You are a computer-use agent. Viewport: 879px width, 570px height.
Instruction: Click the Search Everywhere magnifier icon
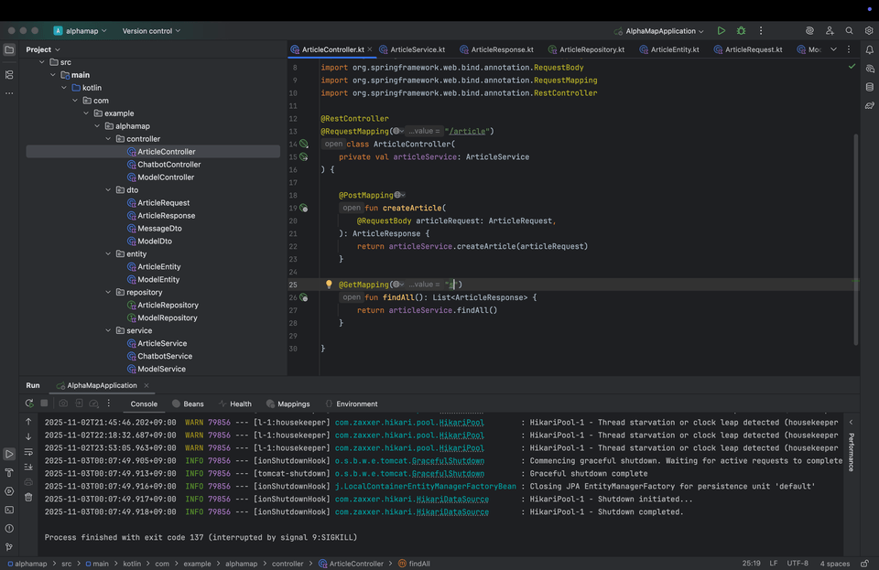[850, 30]
